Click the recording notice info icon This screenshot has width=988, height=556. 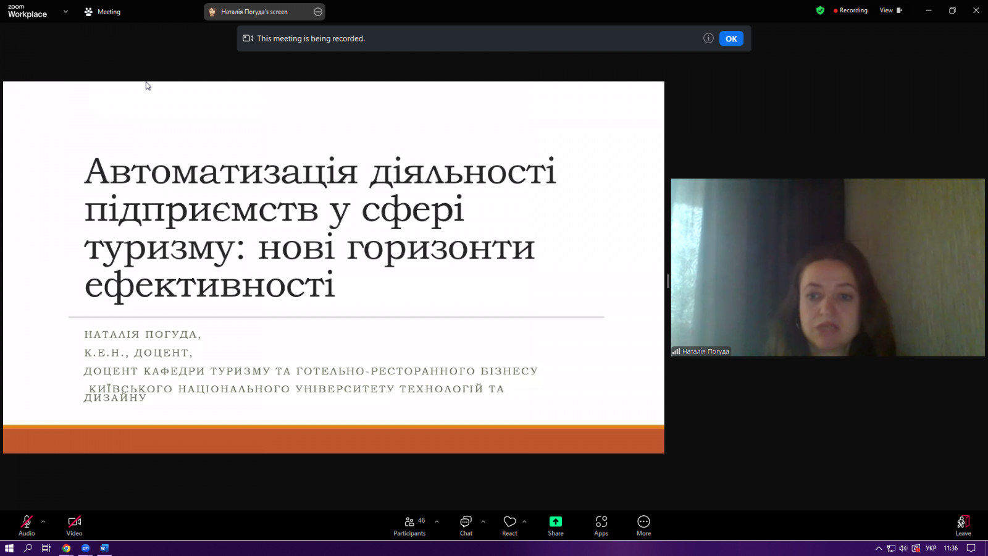708,38
